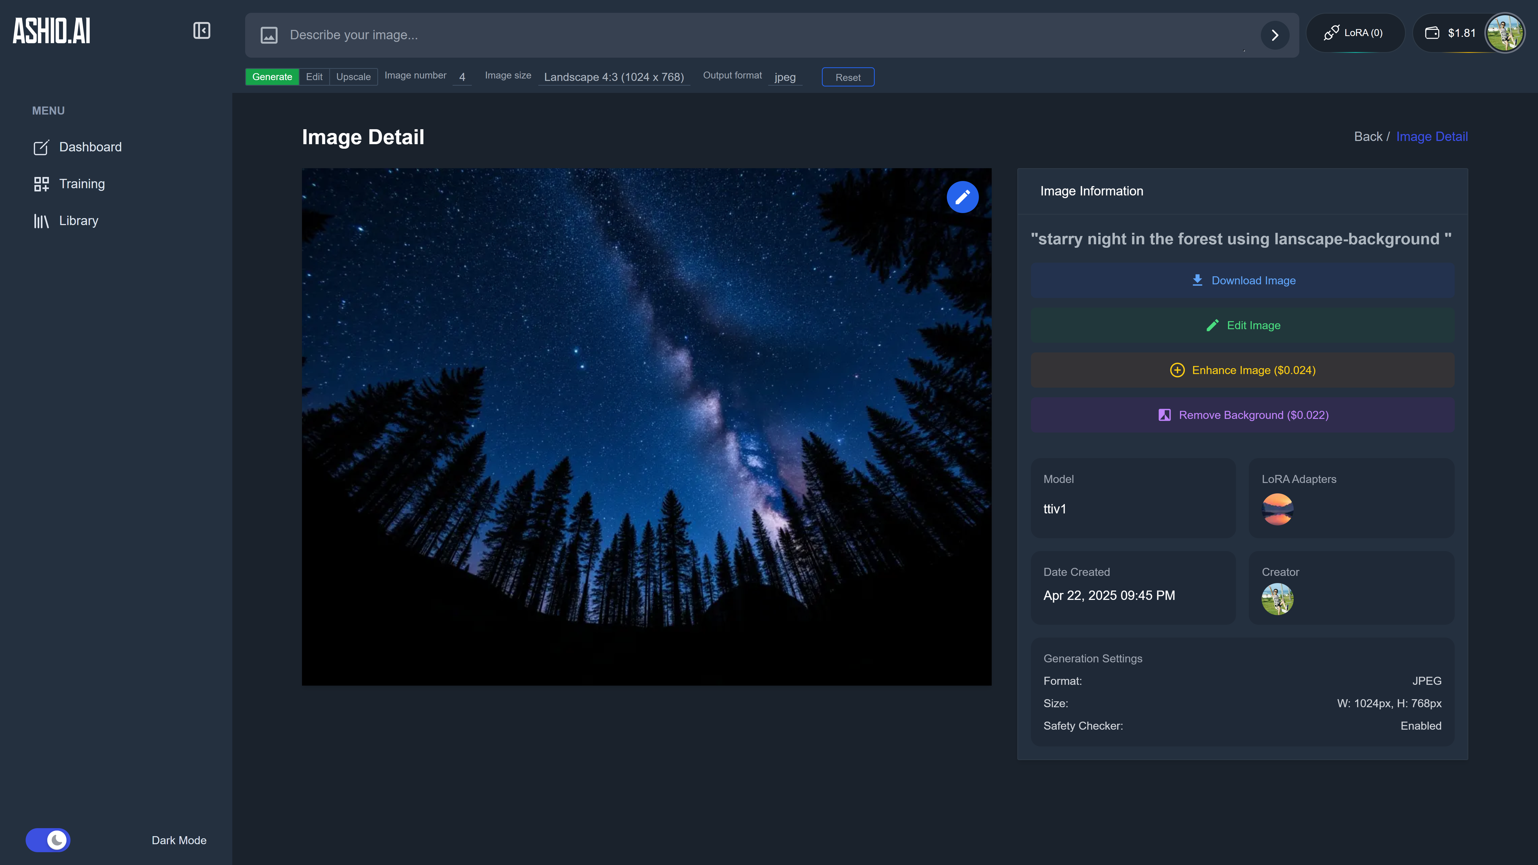Click the Creator avatar
This screenshot has height=865, width=1538.
click(x=1277, y=599)
